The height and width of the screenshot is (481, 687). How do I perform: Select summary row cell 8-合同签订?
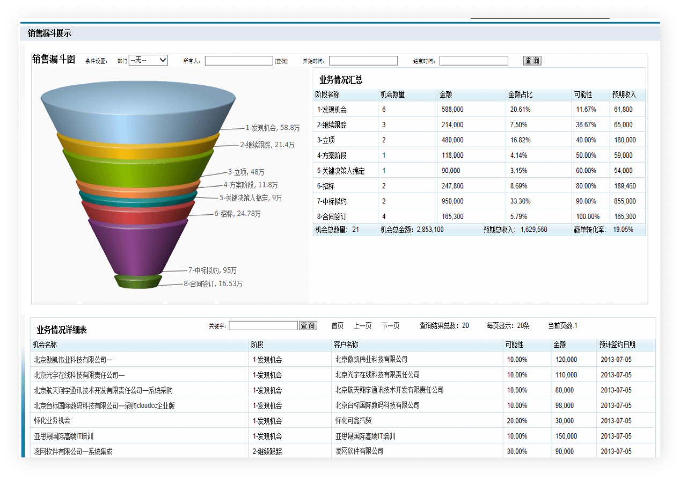click(x=332, y=217)
